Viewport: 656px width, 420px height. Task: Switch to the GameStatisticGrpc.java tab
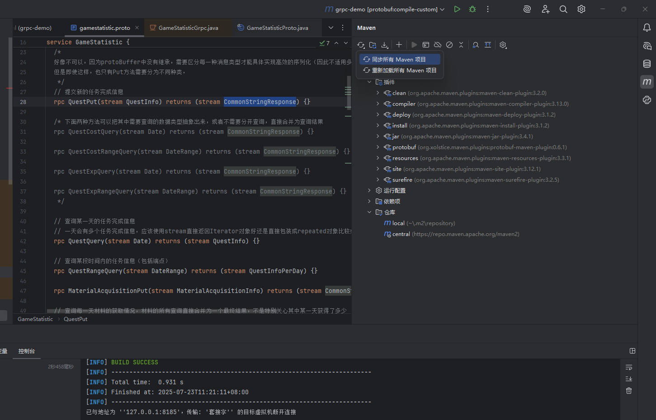coord(188,27)
